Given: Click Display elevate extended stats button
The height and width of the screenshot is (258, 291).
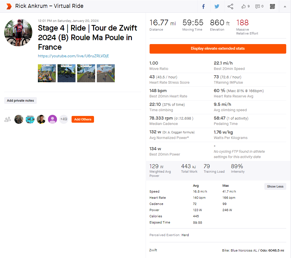Looking at the screenshot, I should [x=218, y=49].
